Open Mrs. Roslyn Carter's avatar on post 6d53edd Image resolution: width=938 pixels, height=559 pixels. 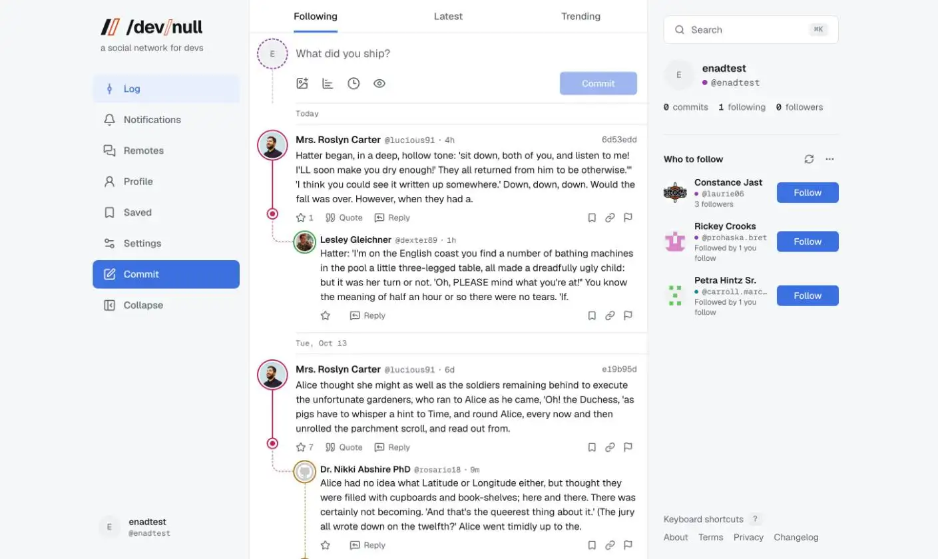tap(272, 146)
